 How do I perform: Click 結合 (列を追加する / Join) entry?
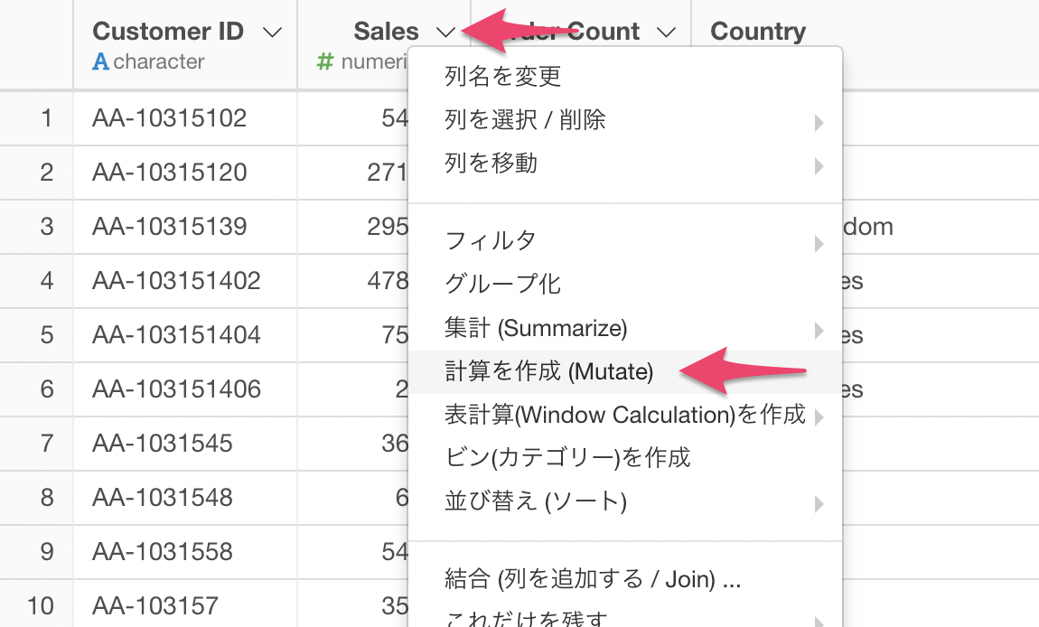pos(593,578)
